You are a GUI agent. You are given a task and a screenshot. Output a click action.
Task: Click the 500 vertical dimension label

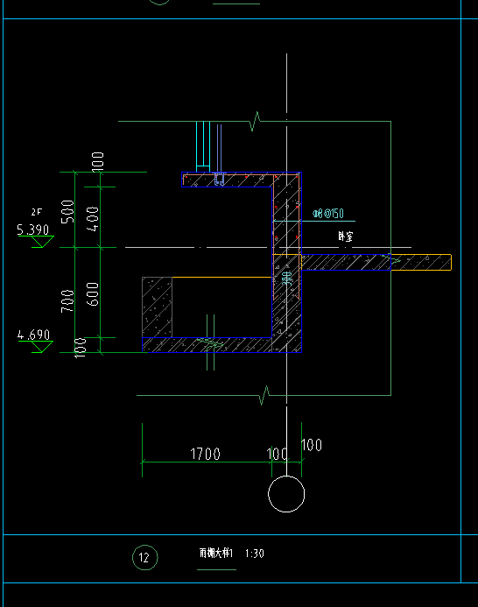[x=67, y=211]
